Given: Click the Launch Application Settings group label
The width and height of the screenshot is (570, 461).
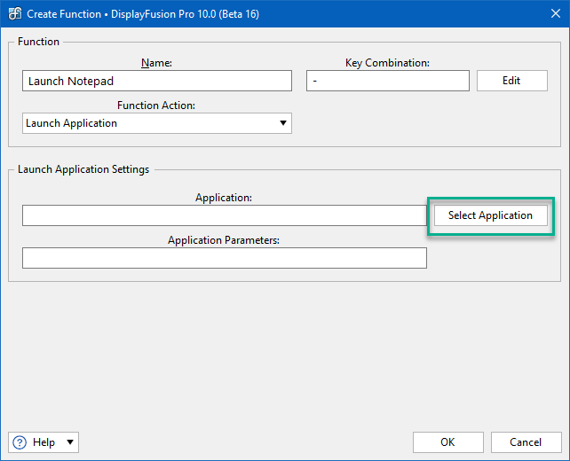Looking at the screenshot, I should tap(83, 169).
